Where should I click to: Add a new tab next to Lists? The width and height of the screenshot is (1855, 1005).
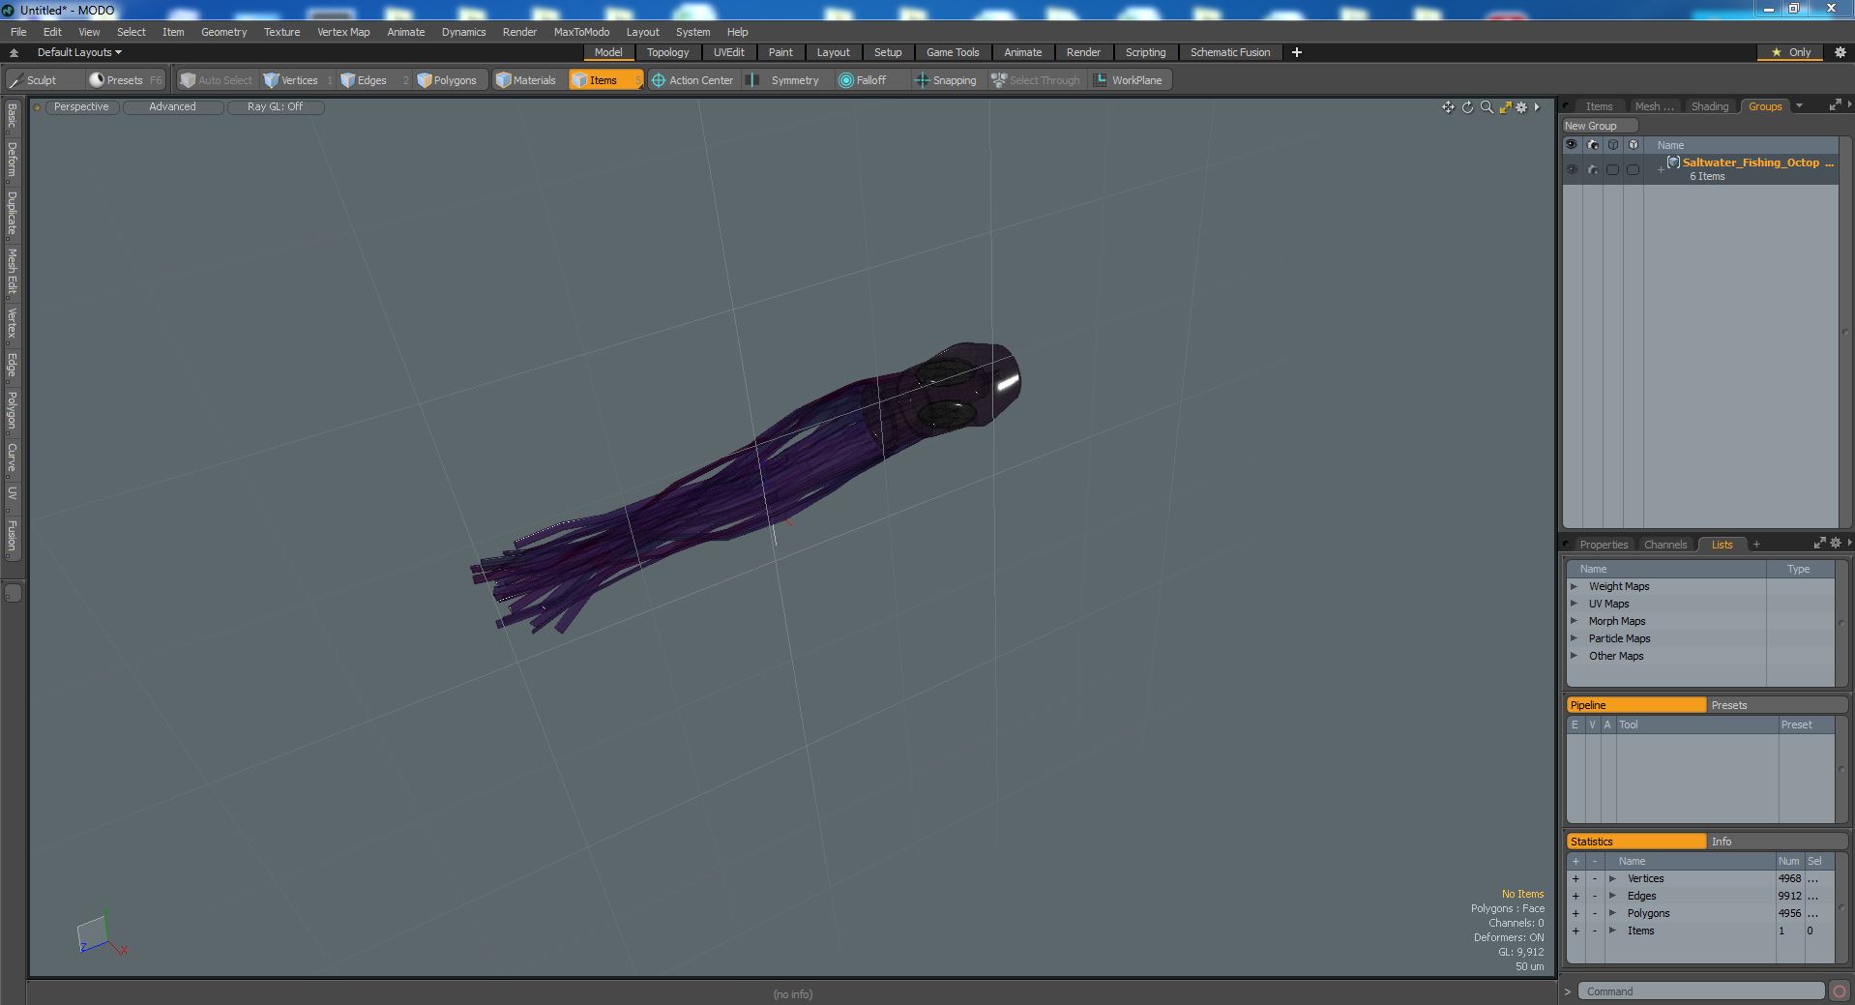1756,544
